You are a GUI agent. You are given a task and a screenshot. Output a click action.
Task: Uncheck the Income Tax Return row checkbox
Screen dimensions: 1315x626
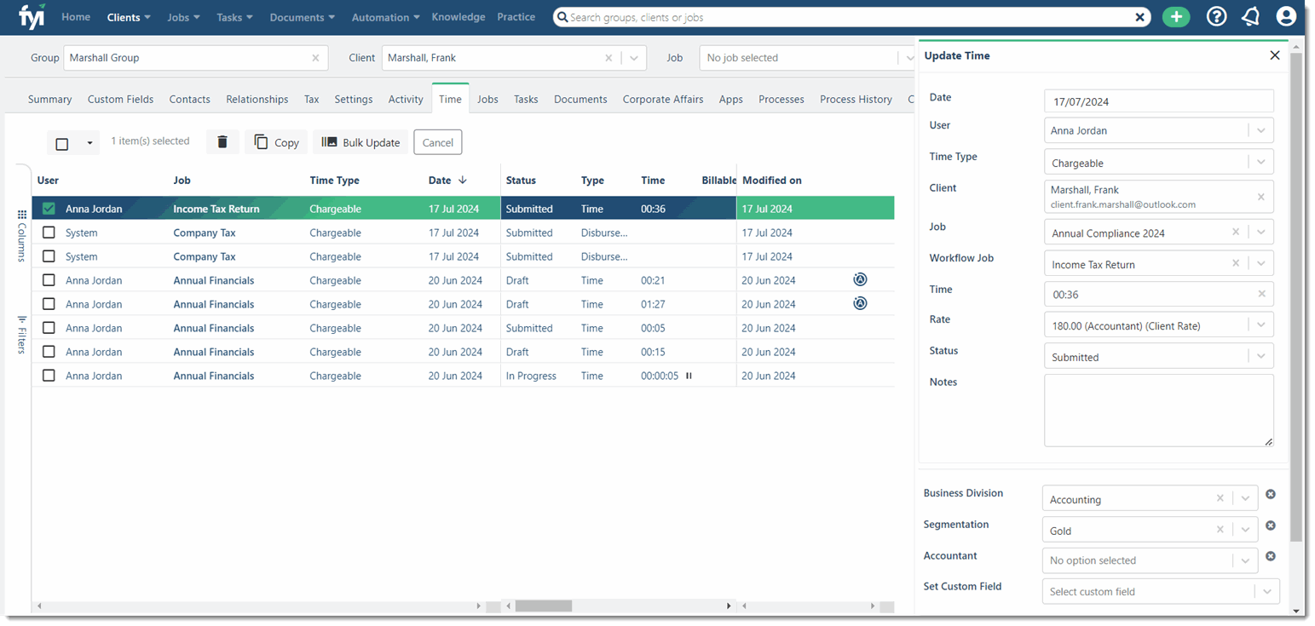(x=49, y=209)
